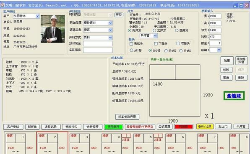Viewport: 250px width, 154px height.
Task: Click the app icon in the title bar
Action: point(3,5)
